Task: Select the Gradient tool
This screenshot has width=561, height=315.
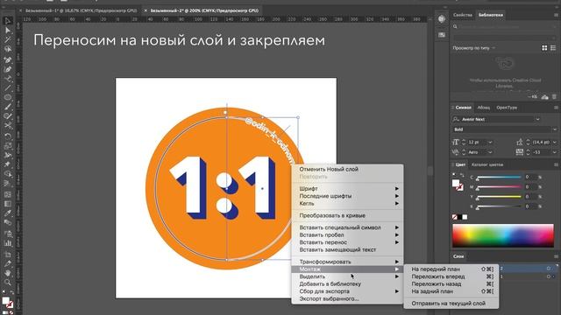Action: pyautogui.click(x=8, y=204)
